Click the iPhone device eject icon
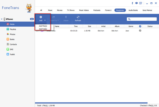Viewport: 159px width, 107px height. (x=32, y=19)
